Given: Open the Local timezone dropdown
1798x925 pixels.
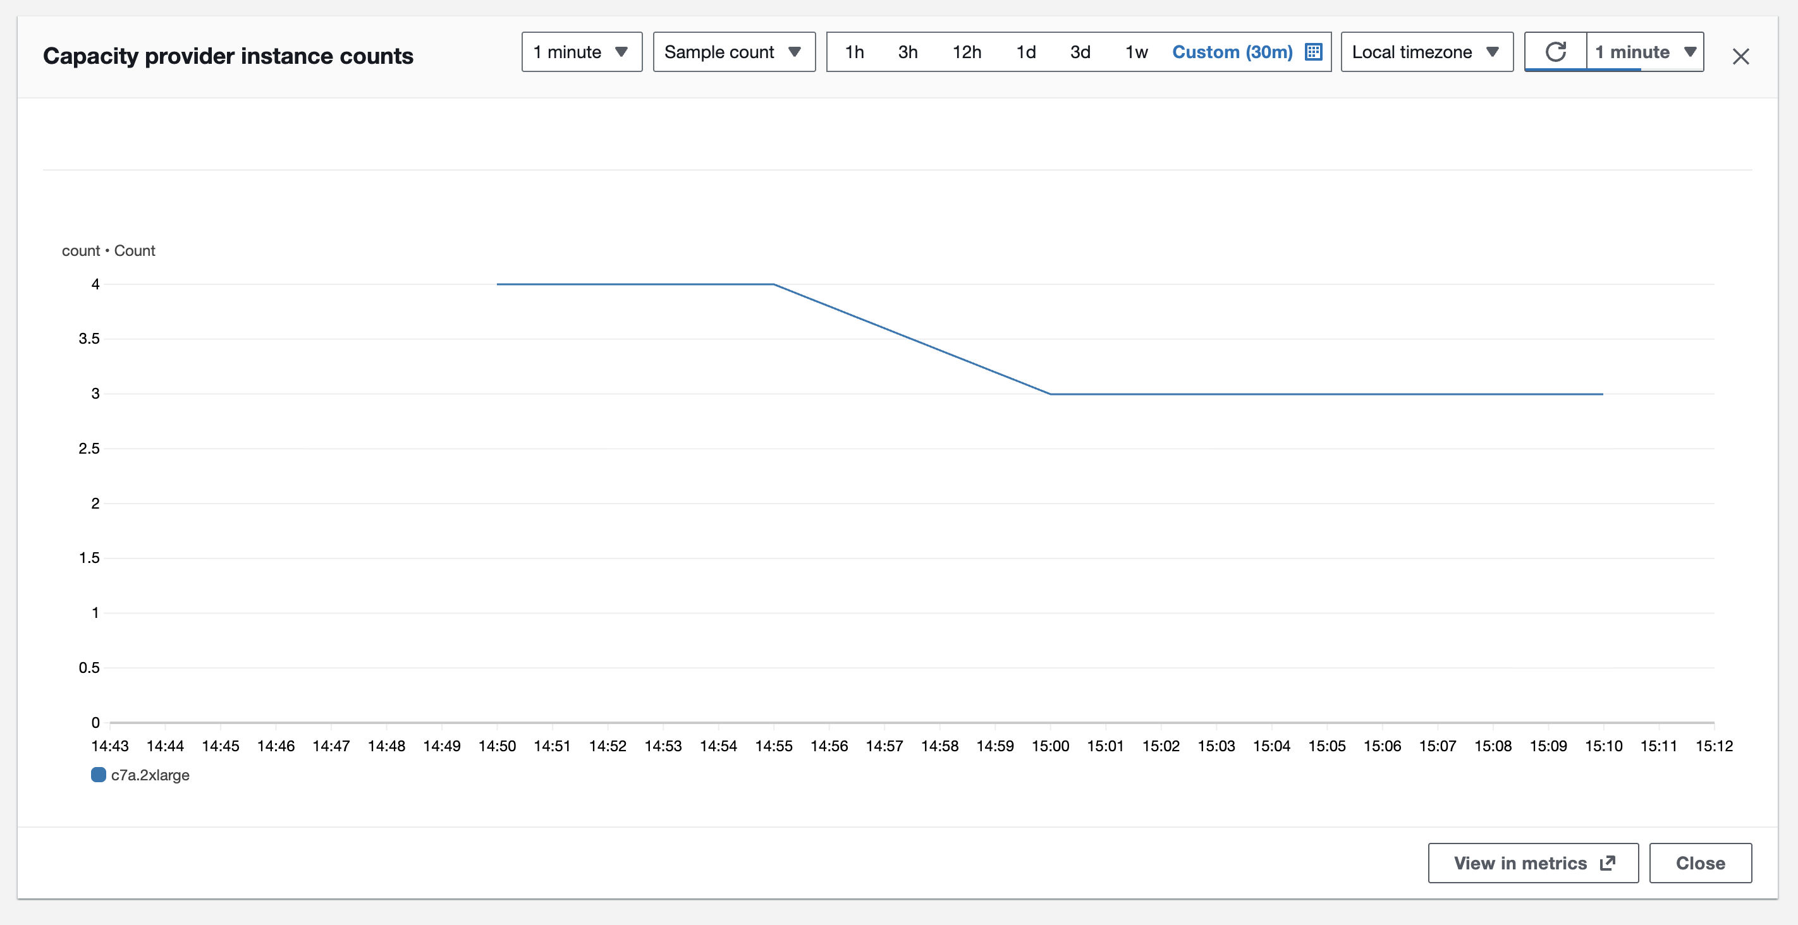Looking at the screenshot, I should (x=1426, y=52).
